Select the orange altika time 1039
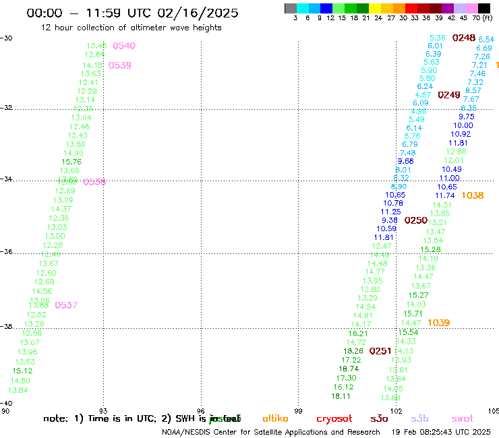499x438 pixels. pyautogui.click(x=438, y=323)
